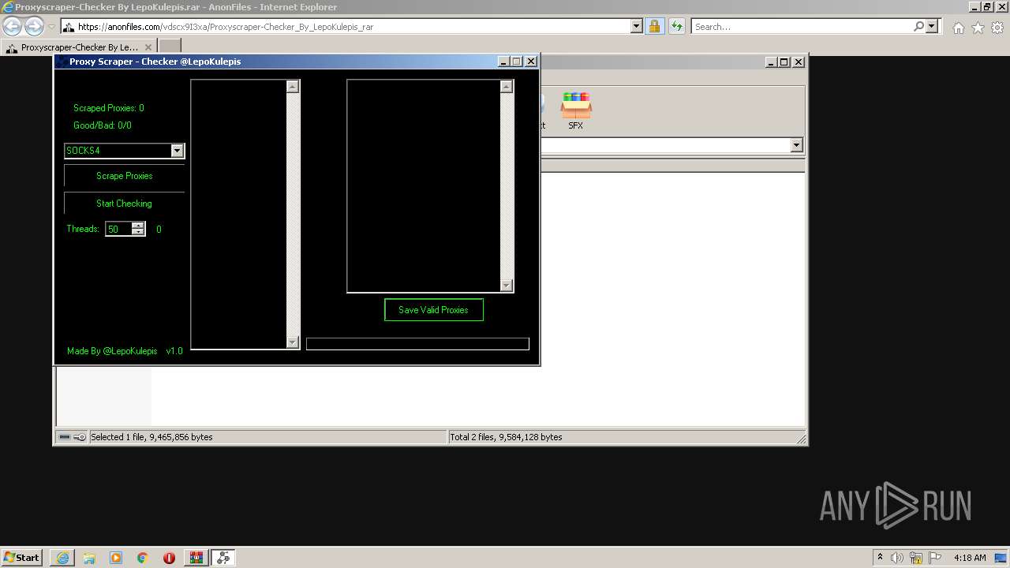Click the anonfiles.com address bar
Image resolution: width=1010 pixels, height=568 pixels.
pos(353,26)
